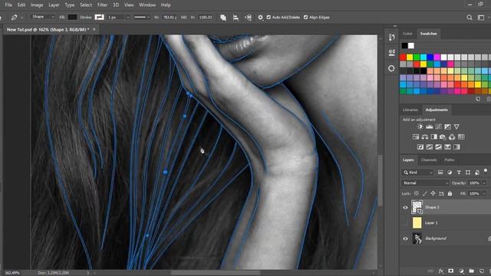The height and width of the screenshot is (276, 491).
Task: Open path operations icon in options bar
Action: [x=223, y=18]
